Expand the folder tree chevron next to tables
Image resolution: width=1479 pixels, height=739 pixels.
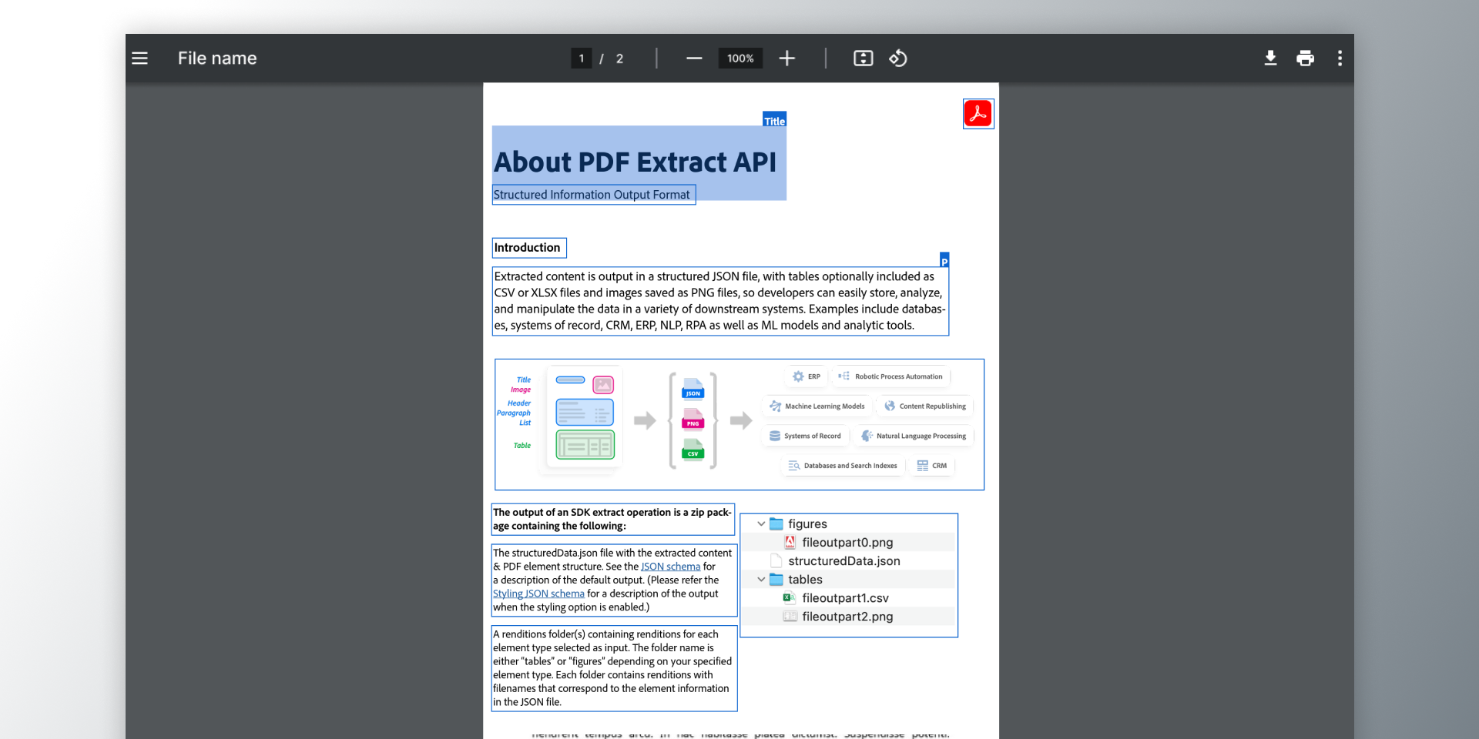(x=761, y=579)
